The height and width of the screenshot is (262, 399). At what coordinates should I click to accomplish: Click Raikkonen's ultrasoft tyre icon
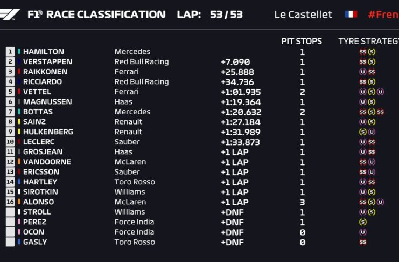[363, 72]
